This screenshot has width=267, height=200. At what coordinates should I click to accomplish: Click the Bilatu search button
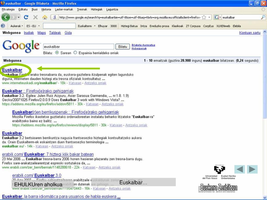[x=123, y=47]
